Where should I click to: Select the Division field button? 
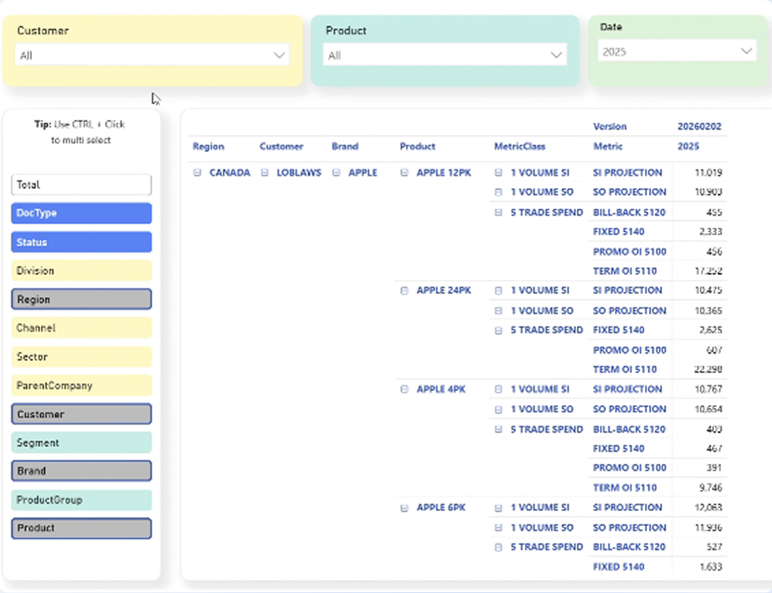[81, 271]
